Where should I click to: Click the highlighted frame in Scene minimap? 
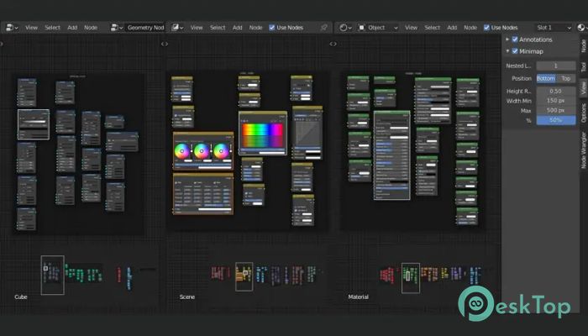(x=244, y=276)
